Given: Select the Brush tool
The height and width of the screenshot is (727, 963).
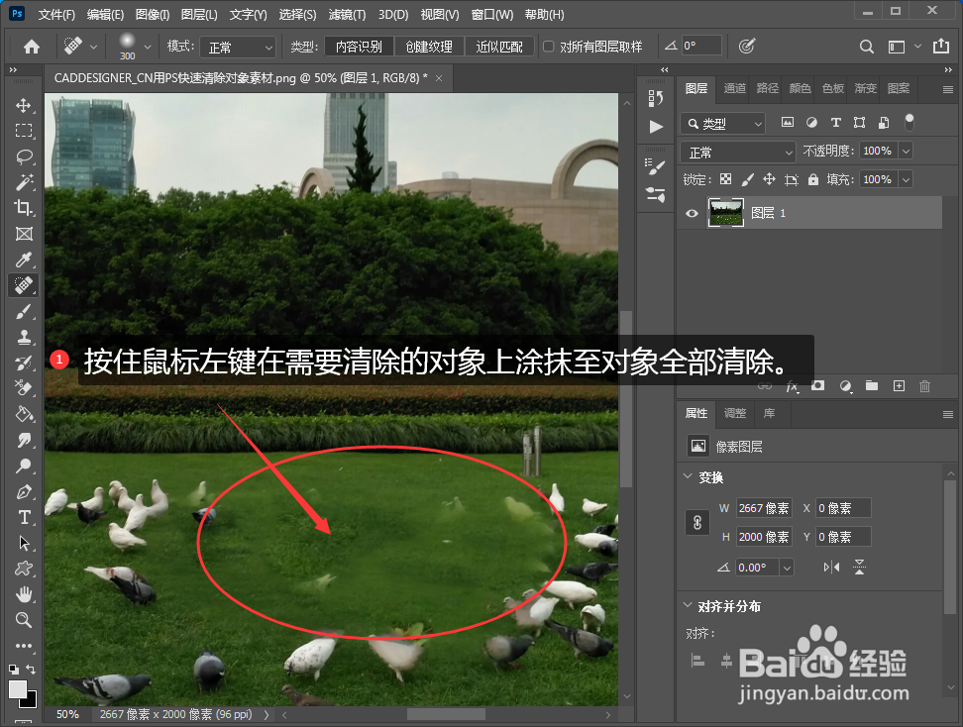Looking at the screenshot, I should click(x=24, y=312).
